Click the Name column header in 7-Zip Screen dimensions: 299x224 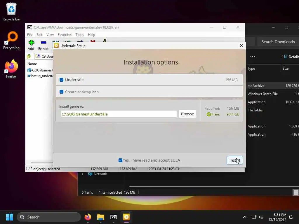32,64
